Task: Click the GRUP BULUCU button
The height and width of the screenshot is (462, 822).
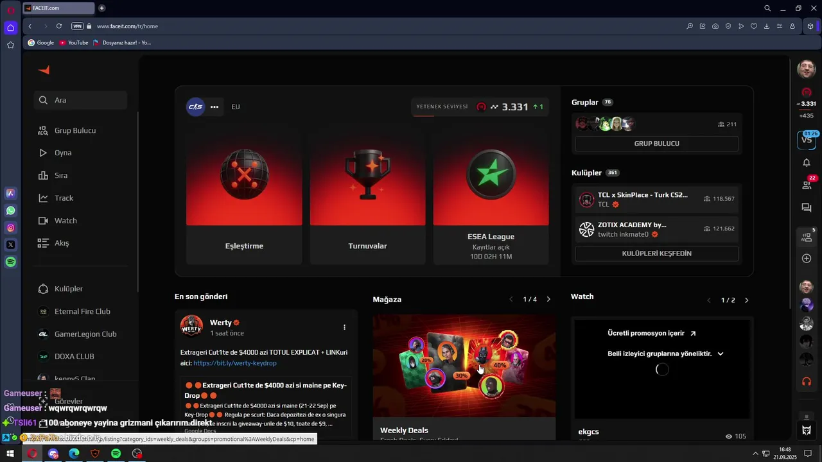Action: tap(656, 144)
